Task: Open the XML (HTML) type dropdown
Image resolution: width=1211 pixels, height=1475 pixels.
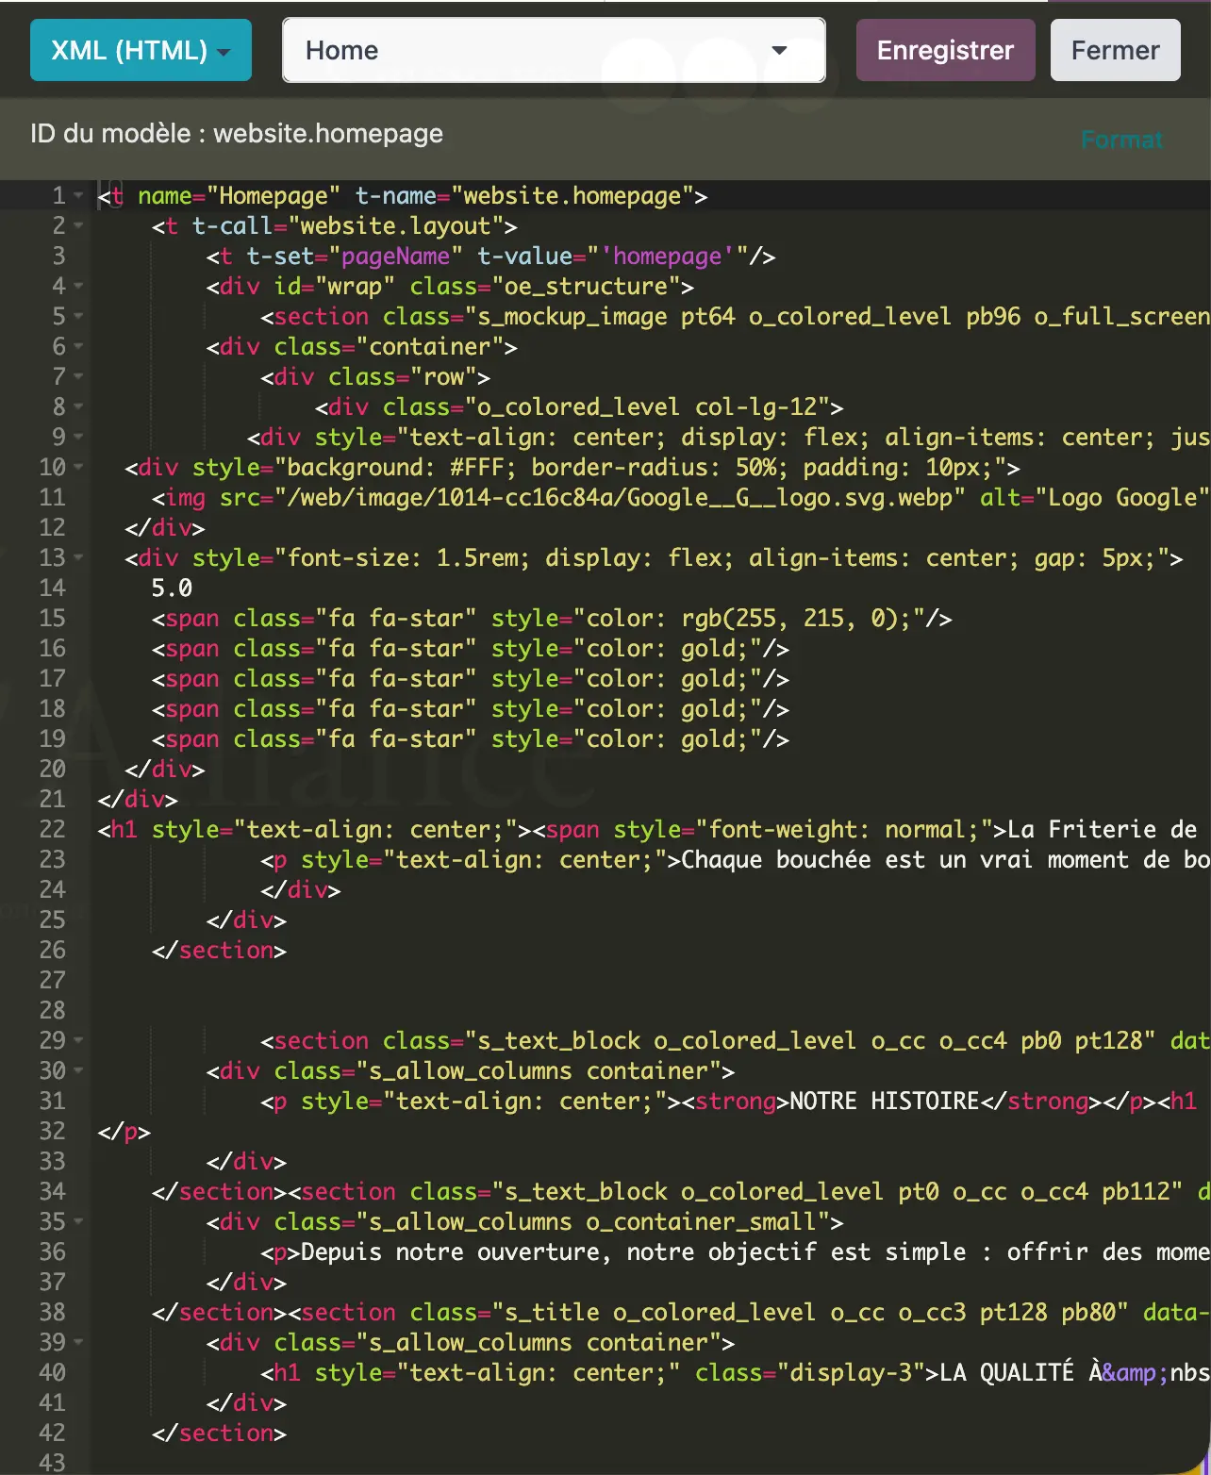Action: pos(141,50)
